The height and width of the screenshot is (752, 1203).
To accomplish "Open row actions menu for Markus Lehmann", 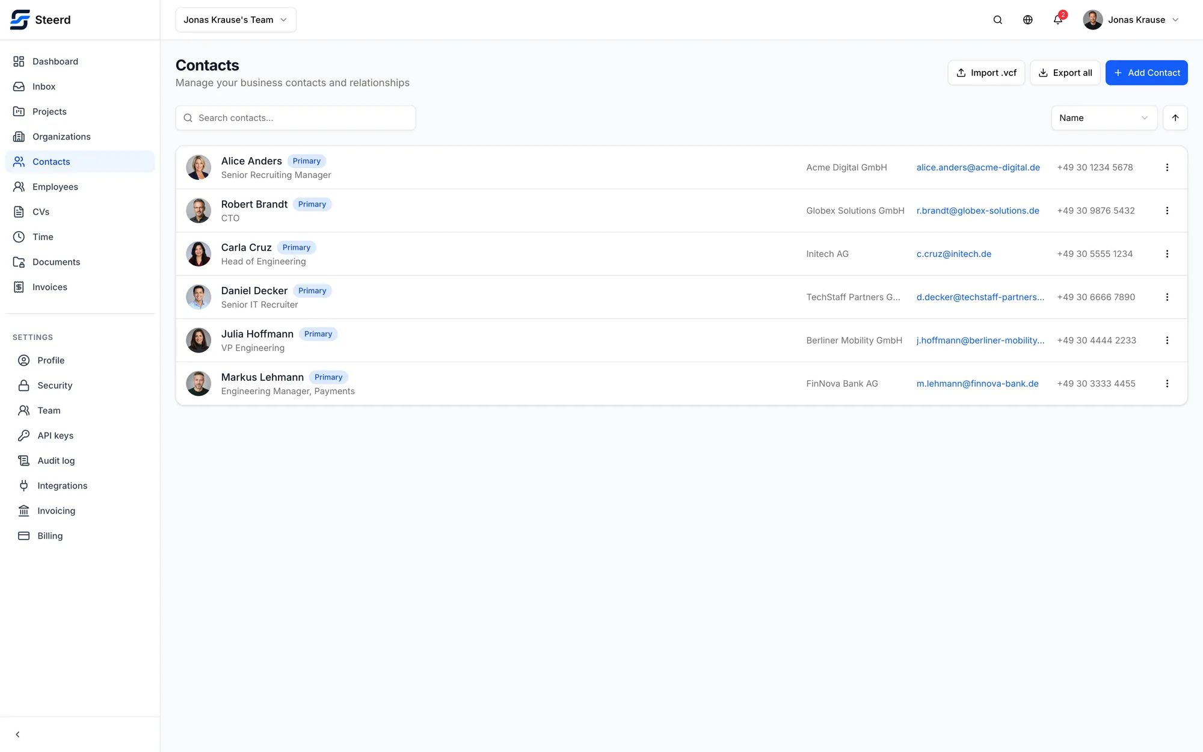I will click(x=1167, y=384).
